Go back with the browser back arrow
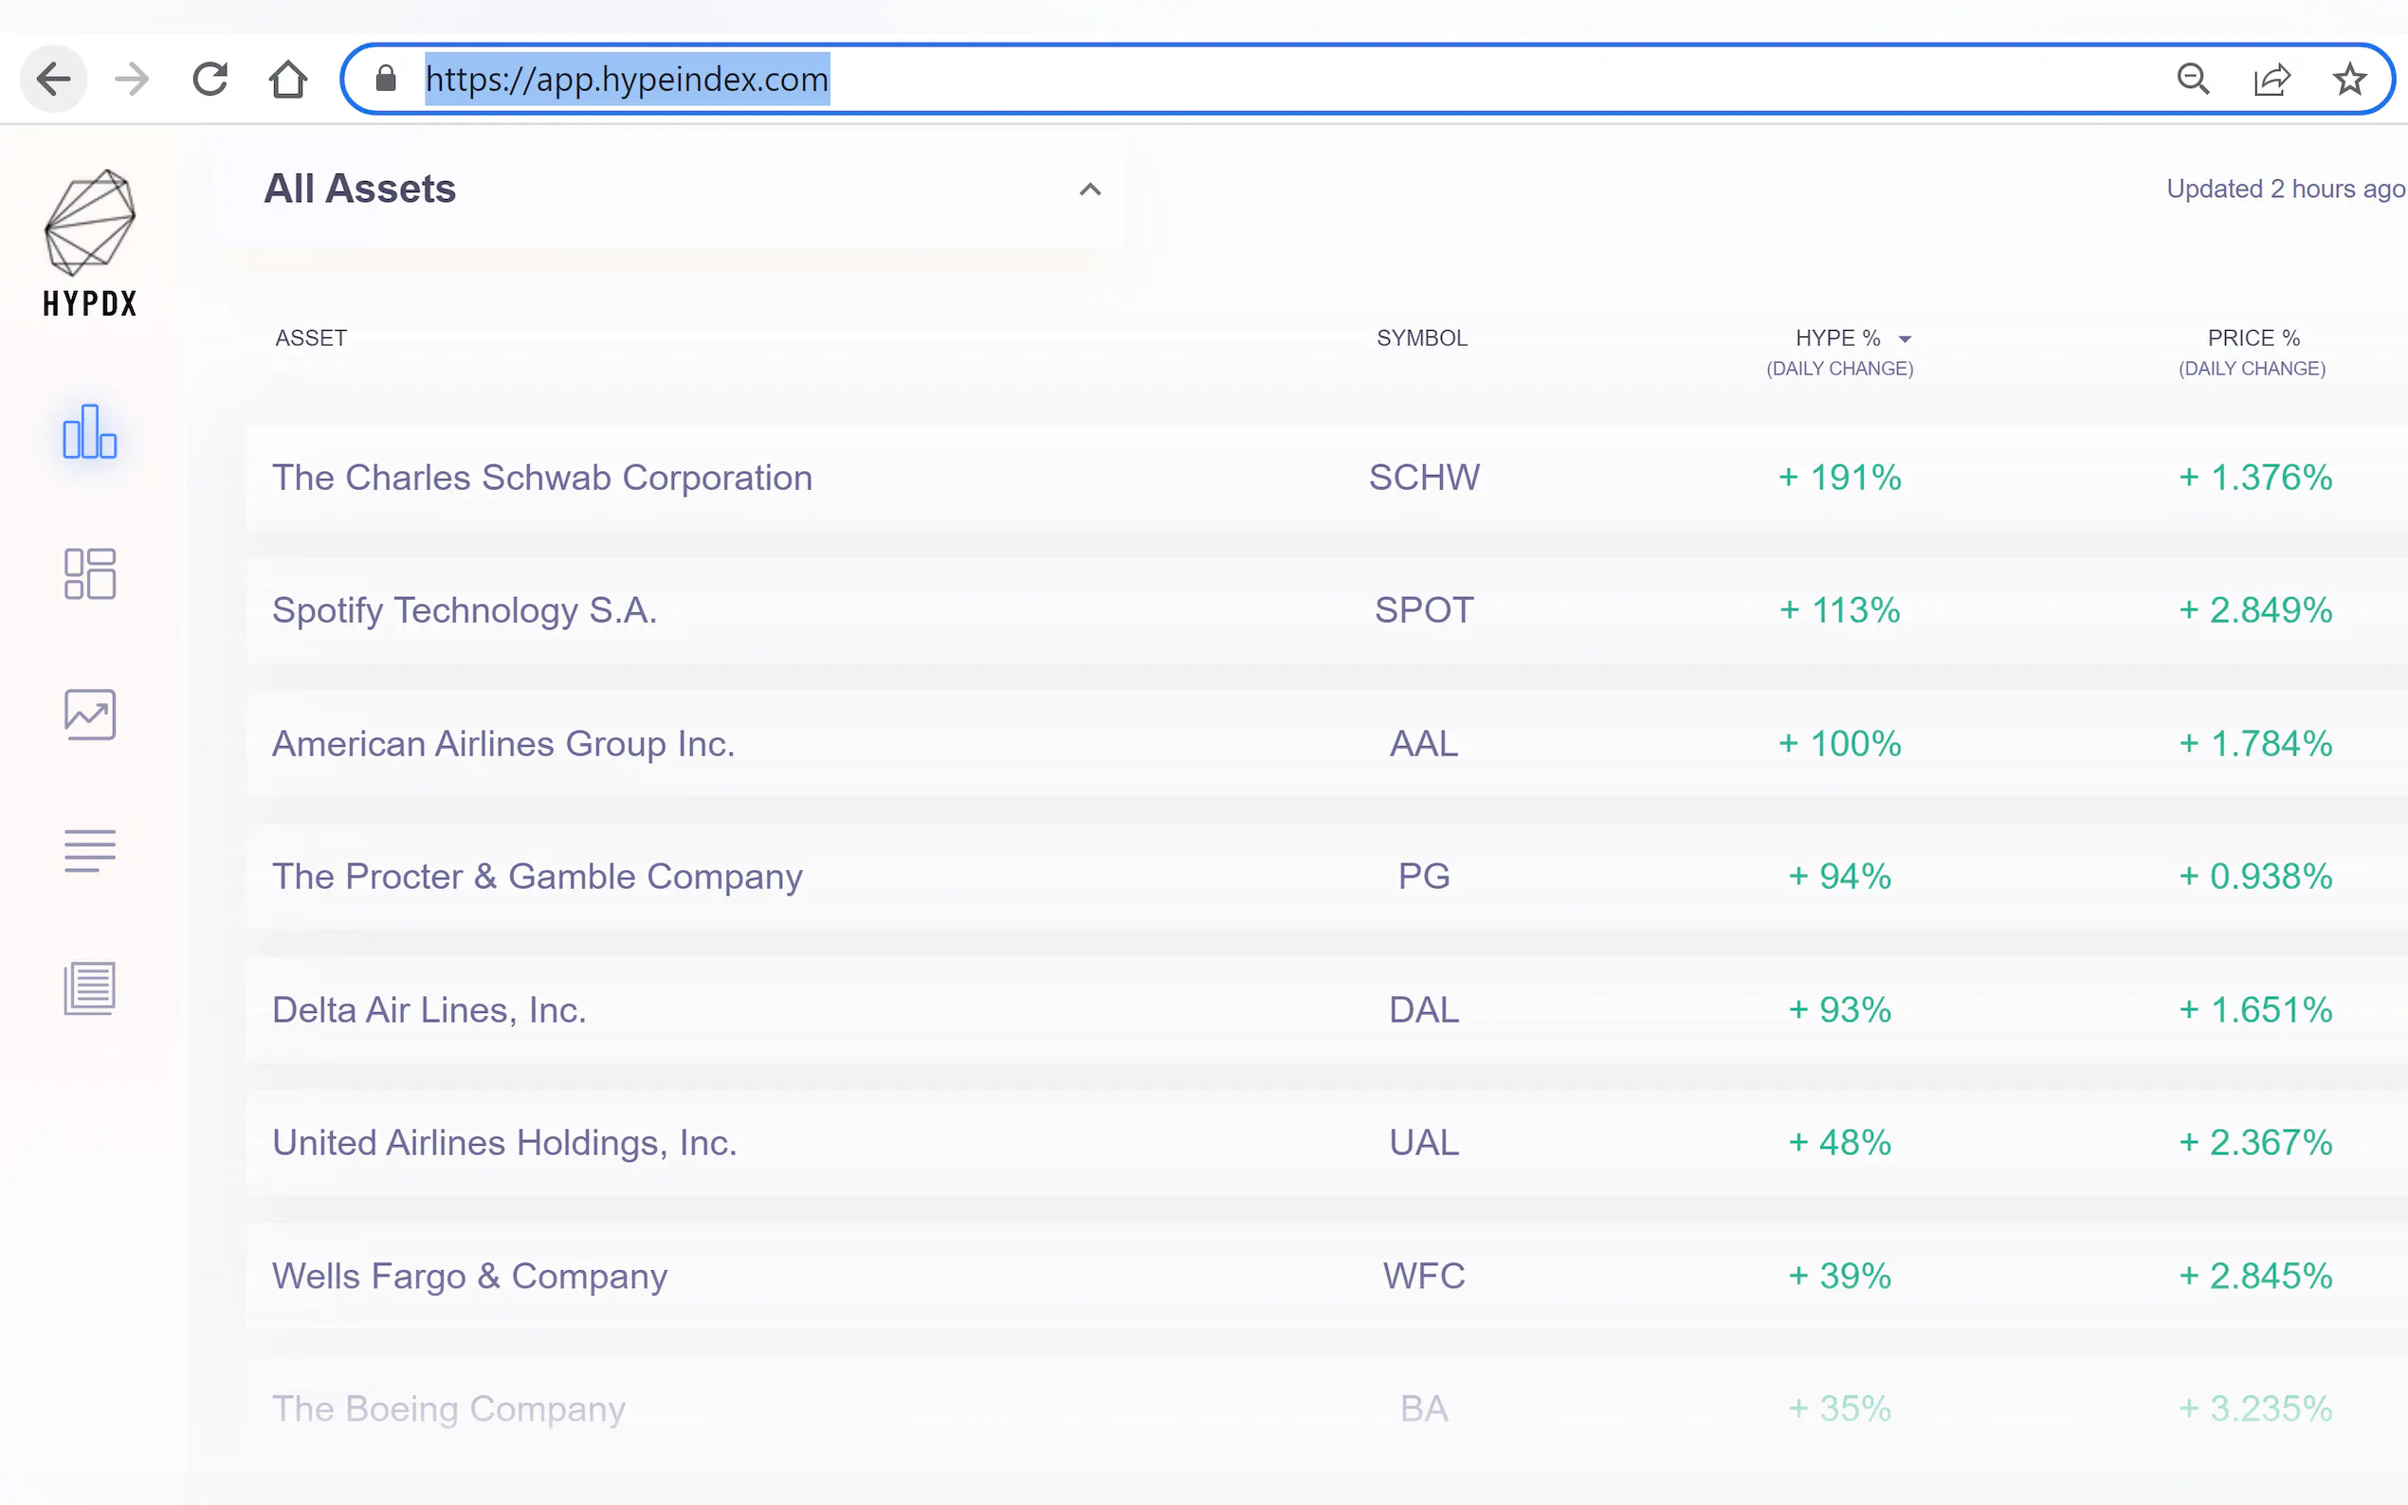2408x1505 pixels. click(54, 79)
